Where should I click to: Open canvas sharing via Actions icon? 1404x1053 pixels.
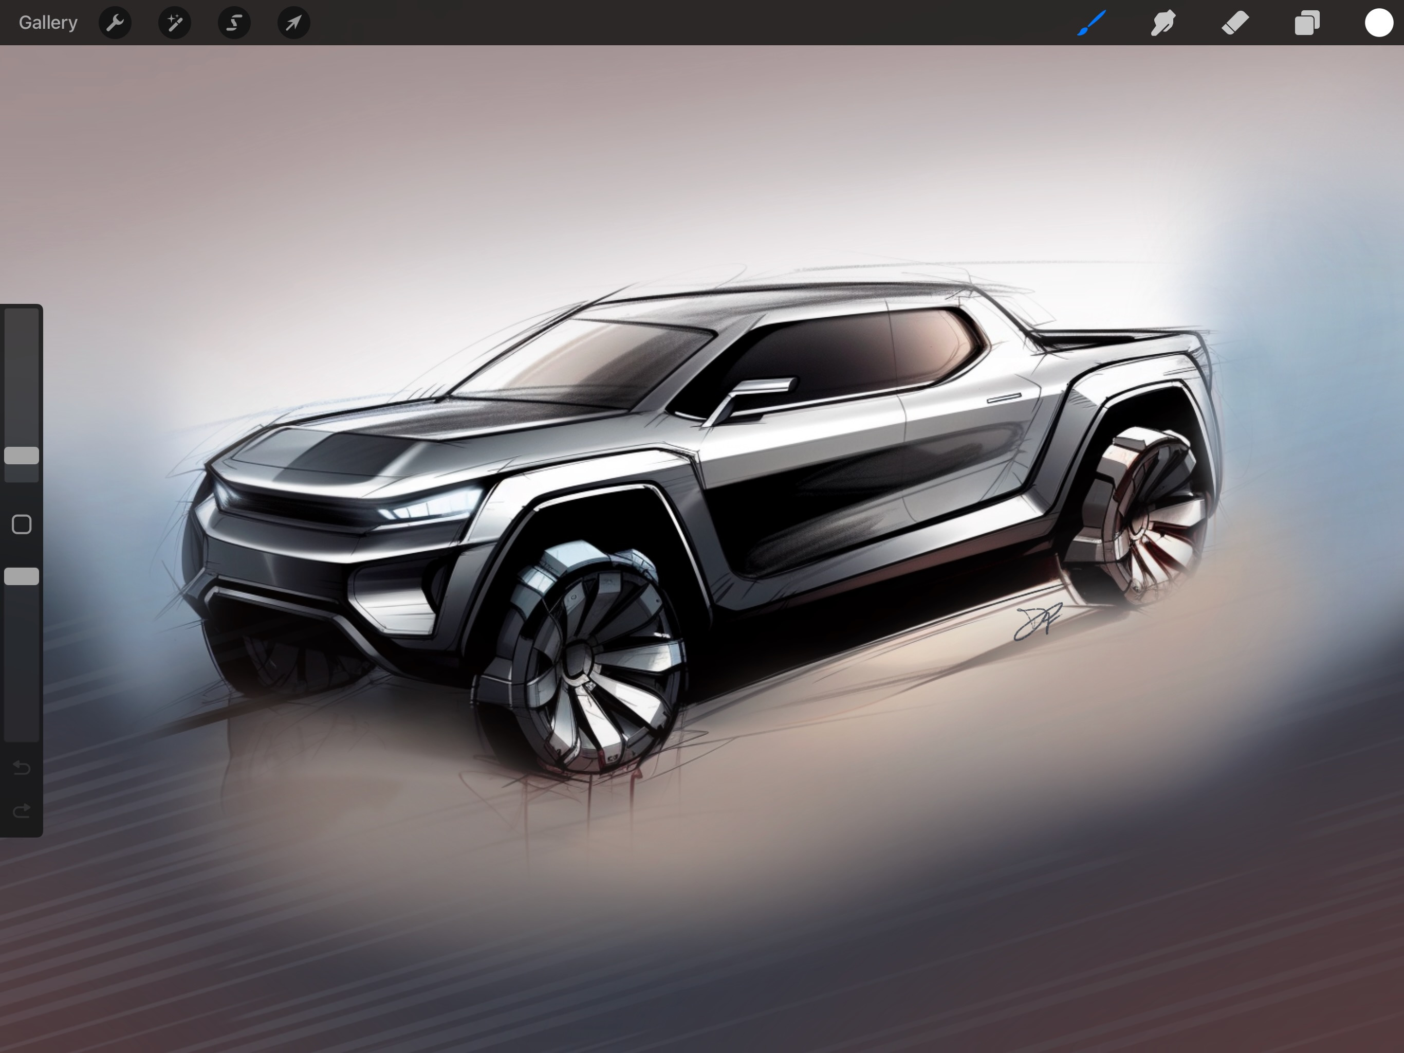116,22
